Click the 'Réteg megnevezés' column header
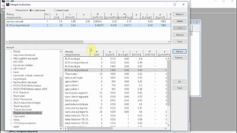The image size is (237, 133). (x=25, y=16)
